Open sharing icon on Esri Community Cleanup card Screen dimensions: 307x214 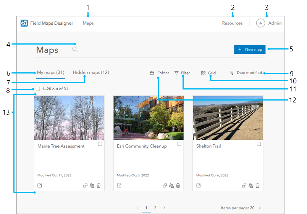pyautogui.click(x=171, y=185)
